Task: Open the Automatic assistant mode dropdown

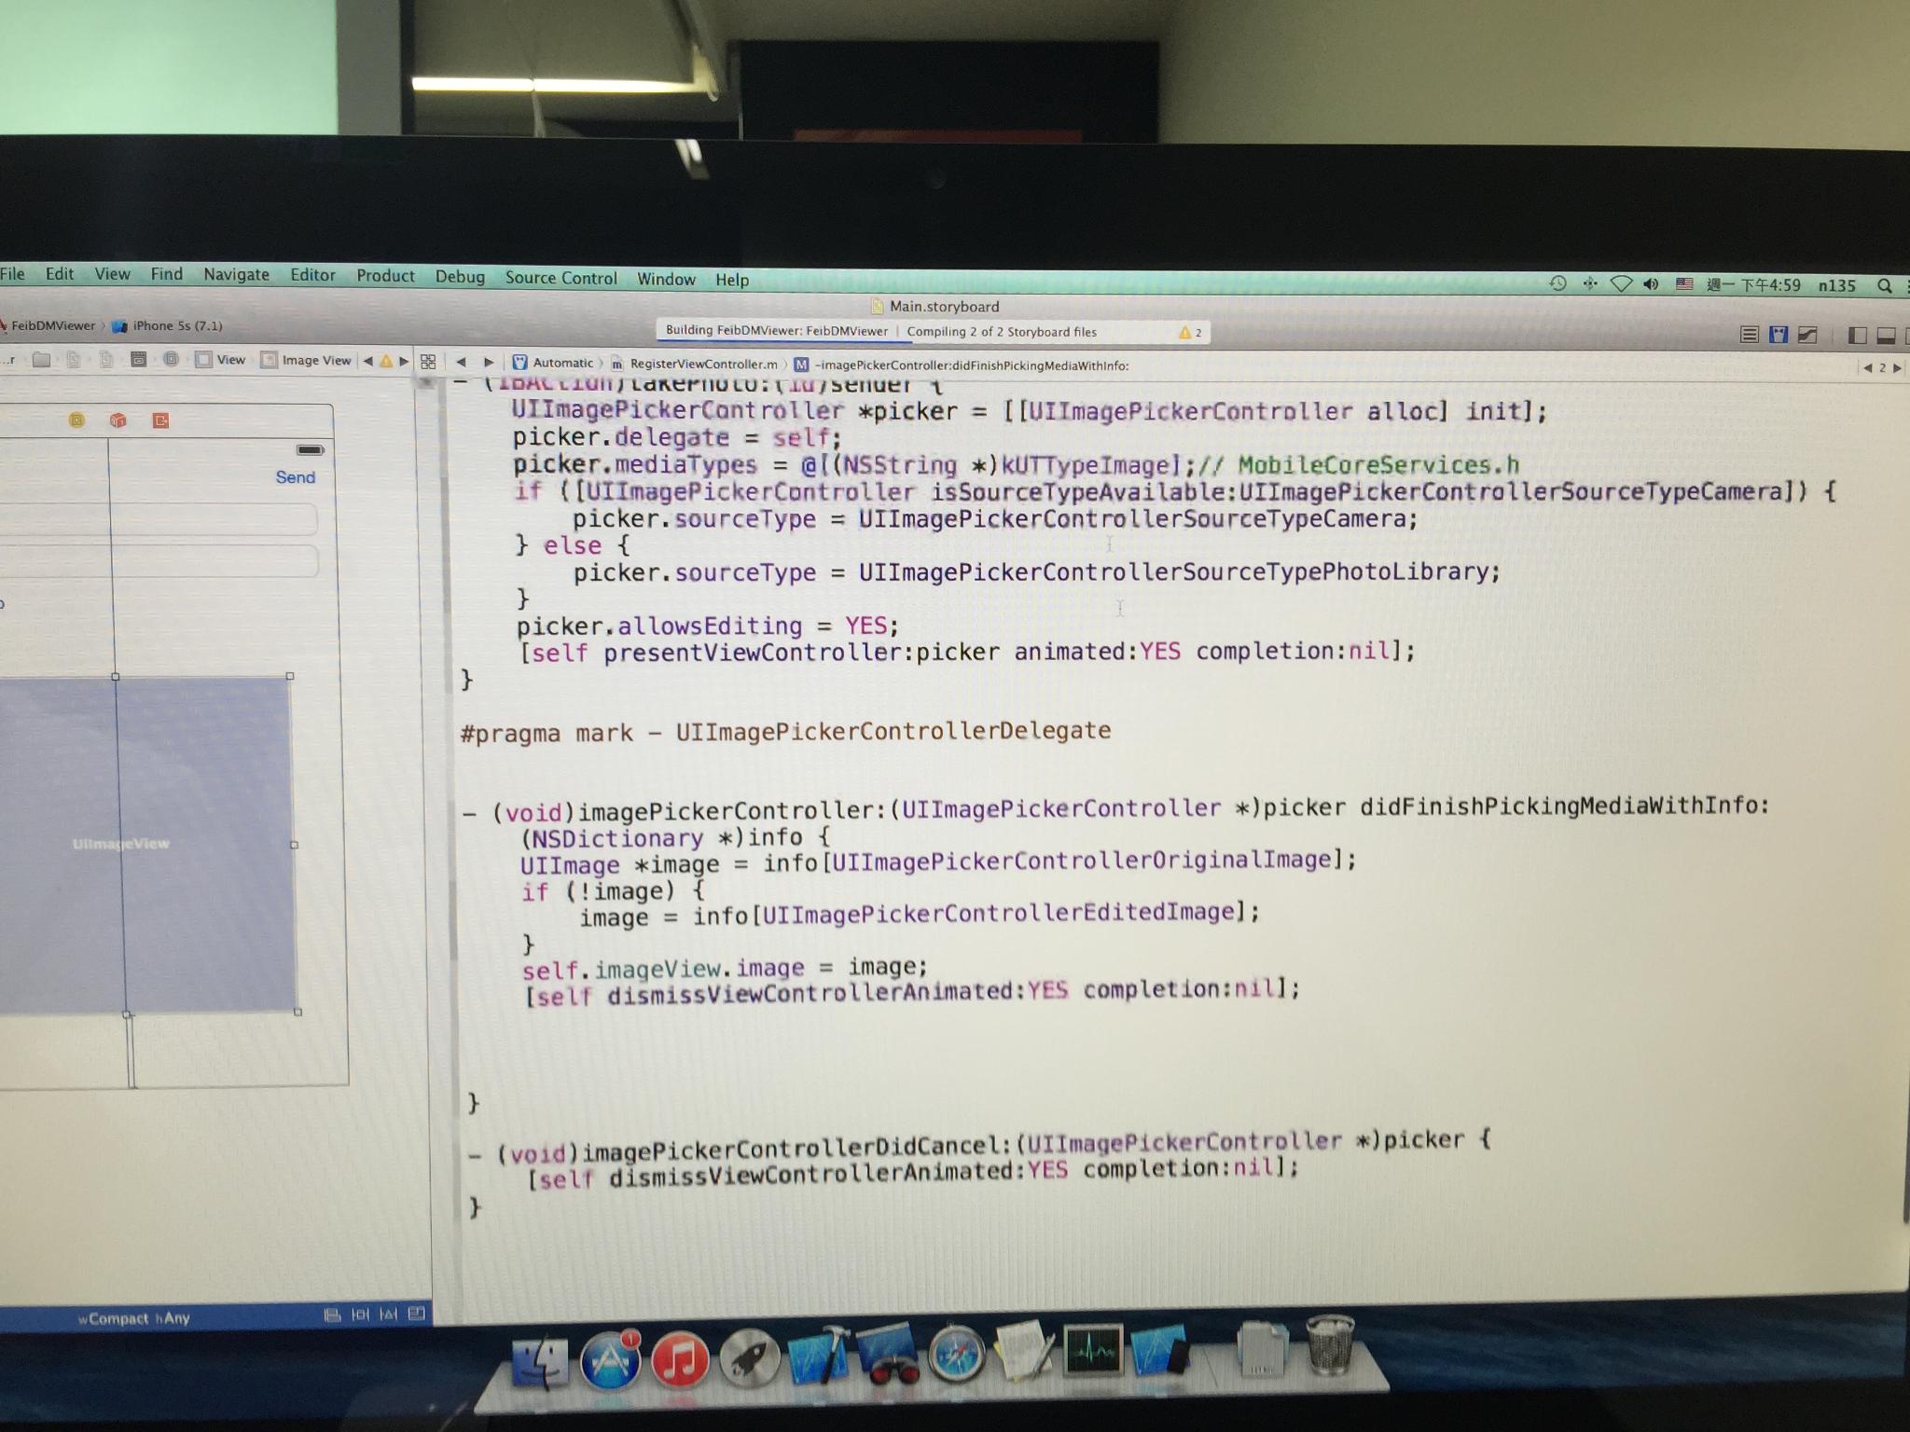Action: pyautogui.click(x=553, y=363)
